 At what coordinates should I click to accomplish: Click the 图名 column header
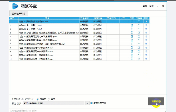click(x=49, y=18)
